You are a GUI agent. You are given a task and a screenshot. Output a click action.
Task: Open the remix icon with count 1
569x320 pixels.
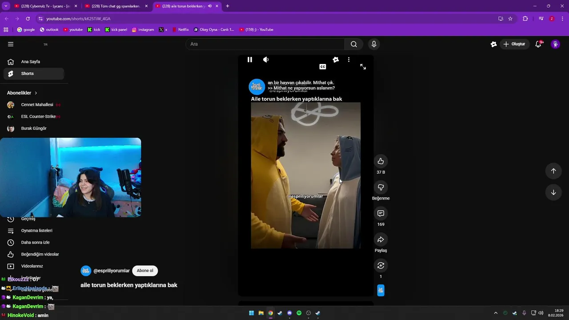click(381, 265)
